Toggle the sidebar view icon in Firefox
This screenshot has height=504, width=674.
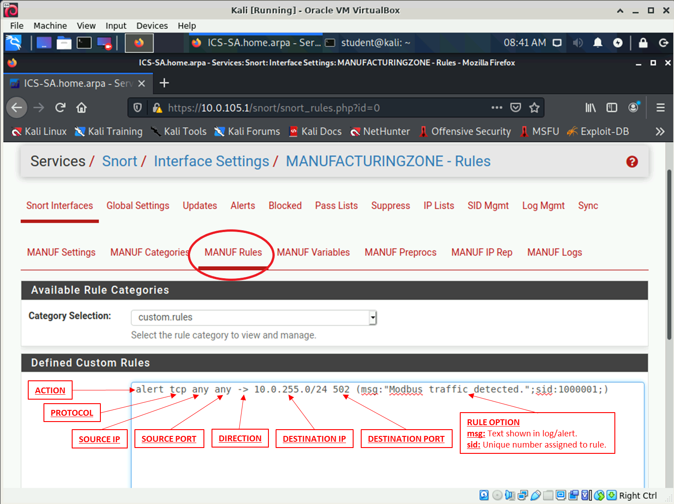click(612, 108)
